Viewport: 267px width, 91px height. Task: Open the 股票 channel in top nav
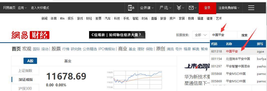pyautogui.click(x=98, y=18)
